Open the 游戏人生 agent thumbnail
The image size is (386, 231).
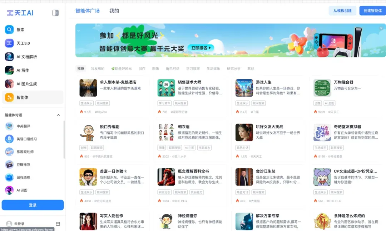coord(244,88)
